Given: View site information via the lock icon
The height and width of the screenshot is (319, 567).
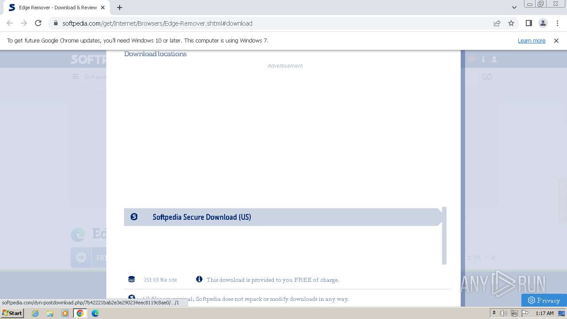Looking at the screenshot, I should (x=55, y=23).
